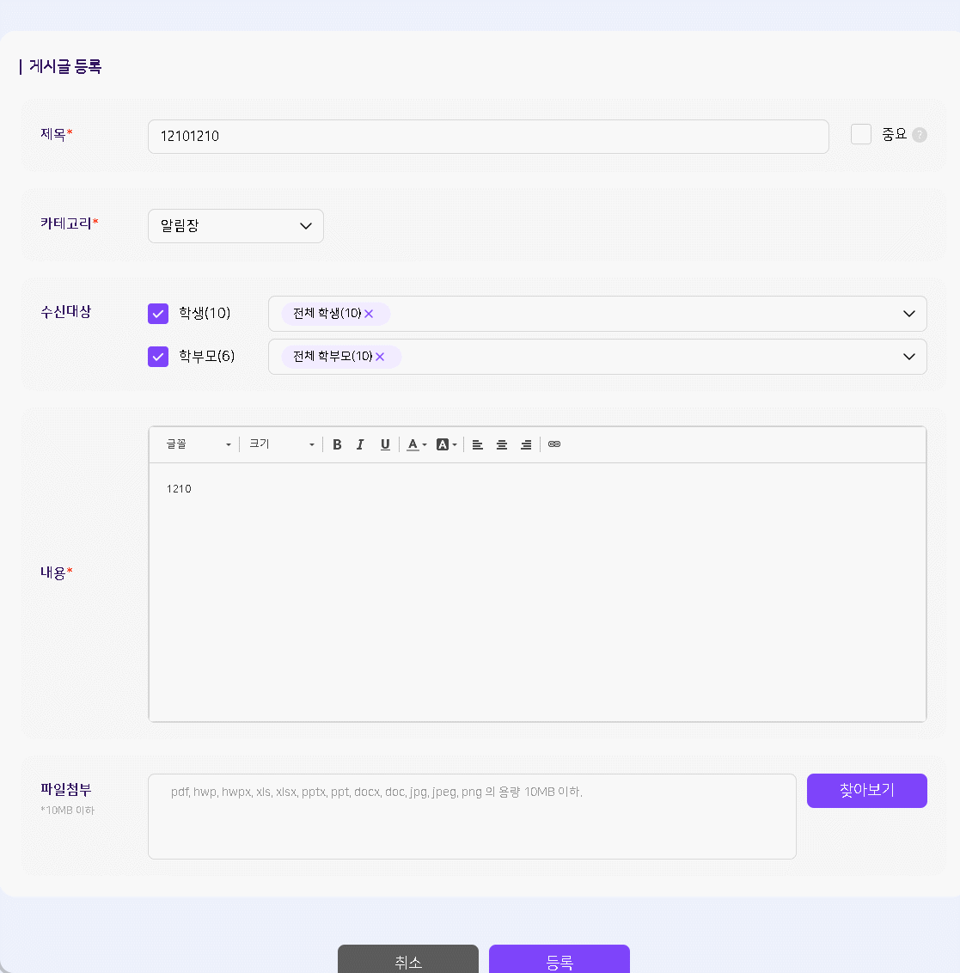Toggle underline formatting in the editor

[385, 444]
